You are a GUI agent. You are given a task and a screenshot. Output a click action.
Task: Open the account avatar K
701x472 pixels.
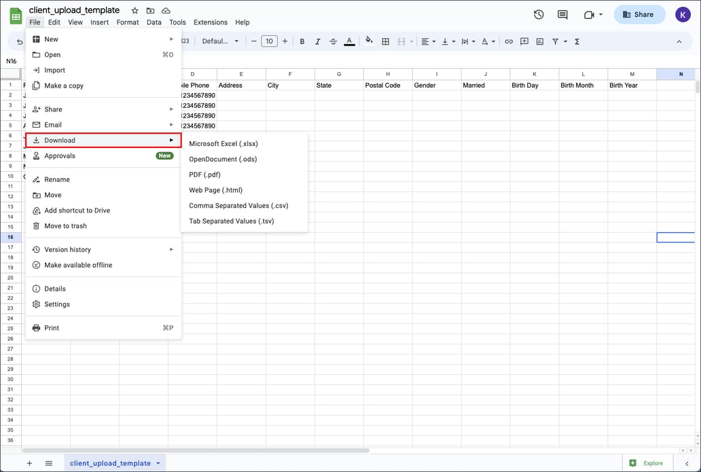coord(683,14)
